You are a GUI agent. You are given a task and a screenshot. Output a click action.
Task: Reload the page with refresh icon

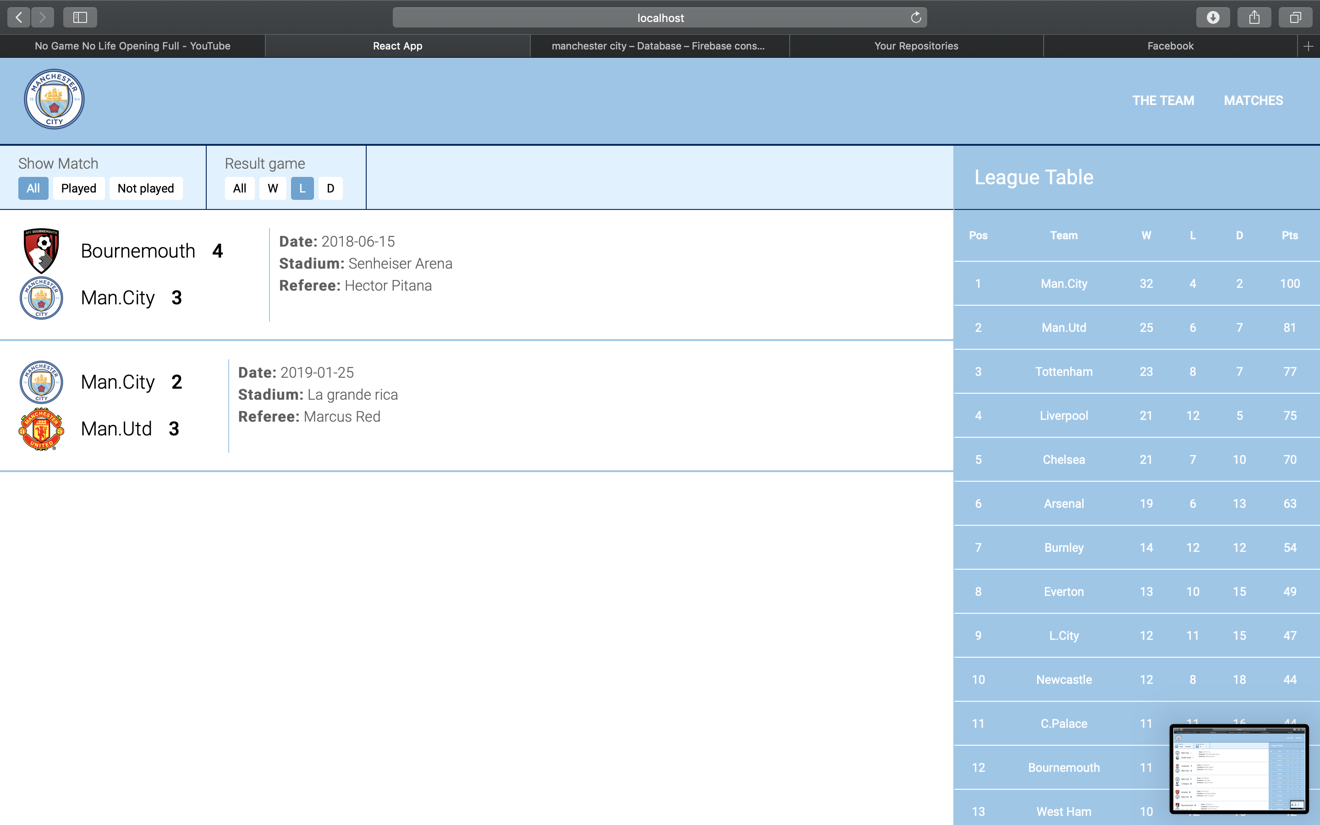[x=916, y=17]
